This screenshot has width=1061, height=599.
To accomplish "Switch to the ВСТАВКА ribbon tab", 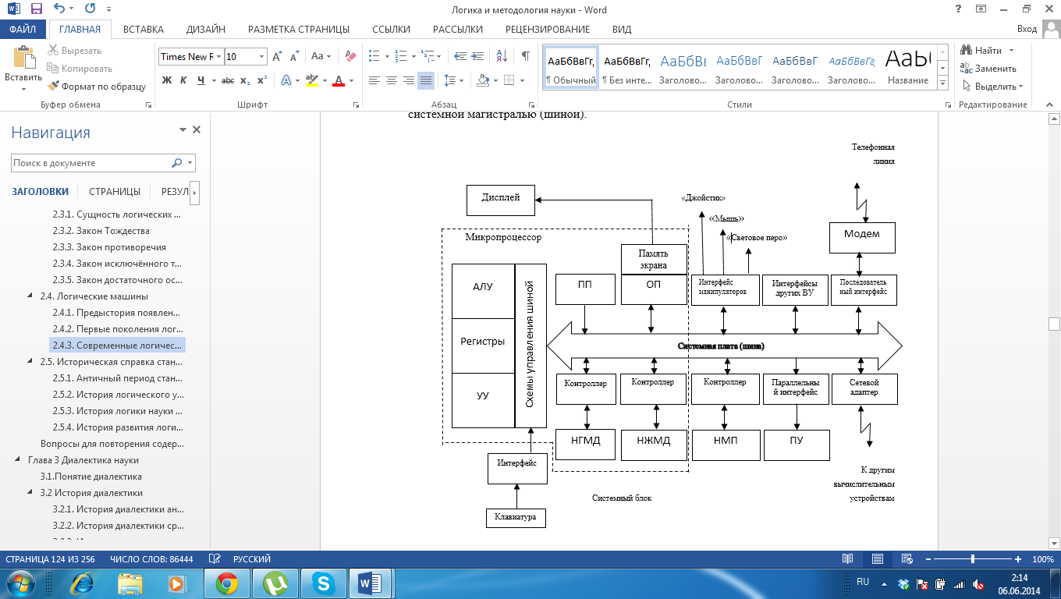I will coord(144,30).
